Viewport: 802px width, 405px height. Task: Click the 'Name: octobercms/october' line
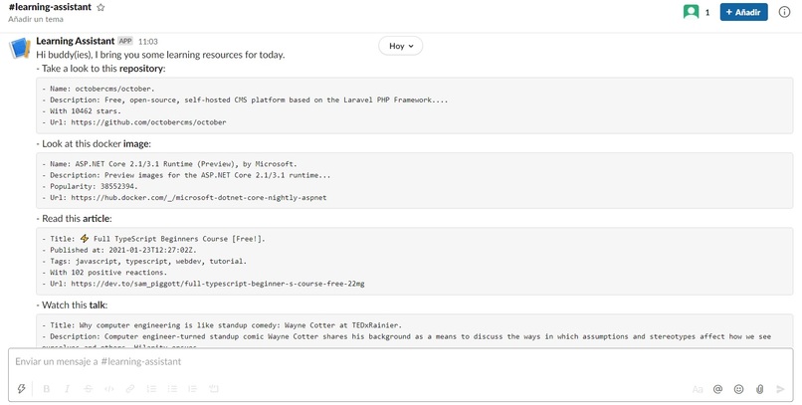click(x=99, y=89)
